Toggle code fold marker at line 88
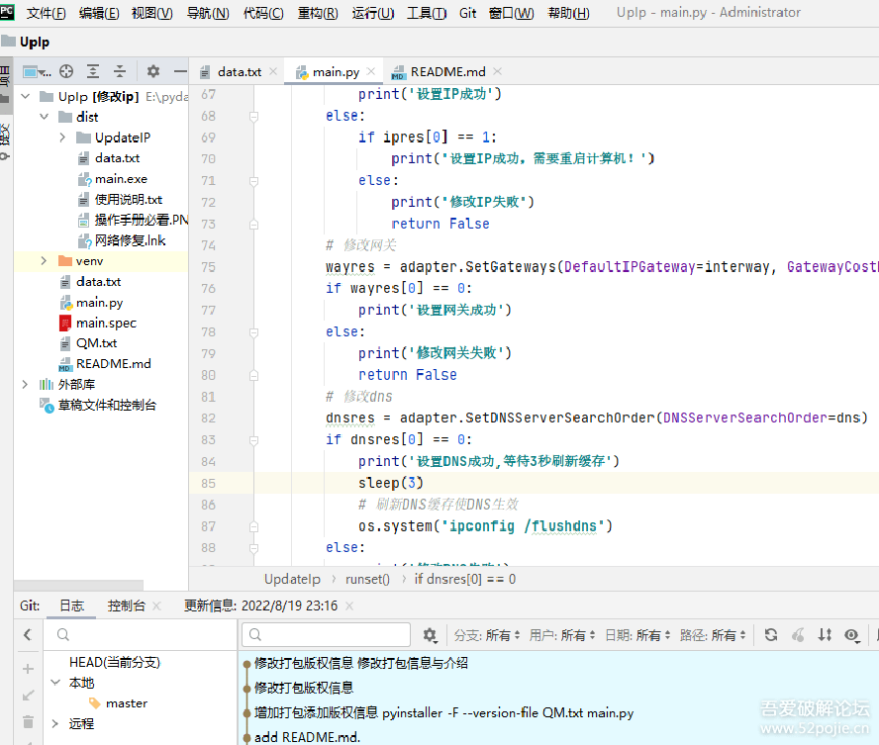The image size is (879, 745). (x=253, y=548)
